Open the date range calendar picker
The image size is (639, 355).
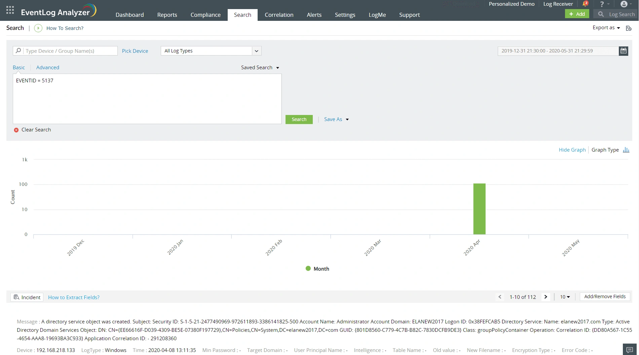click(624, 51)
